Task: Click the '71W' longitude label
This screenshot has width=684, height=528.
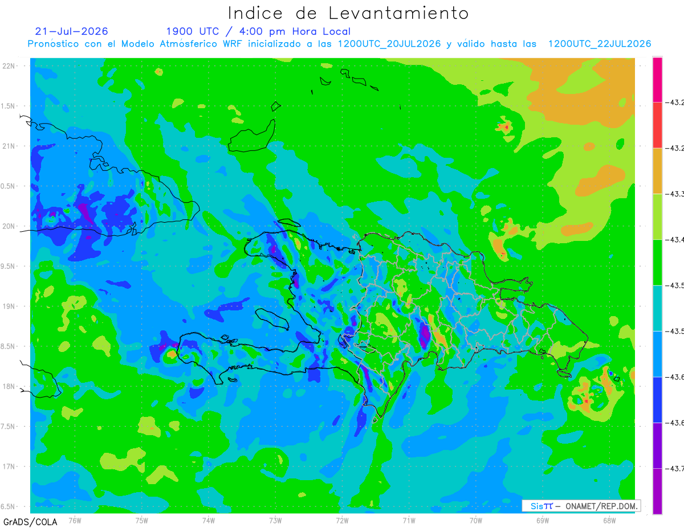Action: 409,520
